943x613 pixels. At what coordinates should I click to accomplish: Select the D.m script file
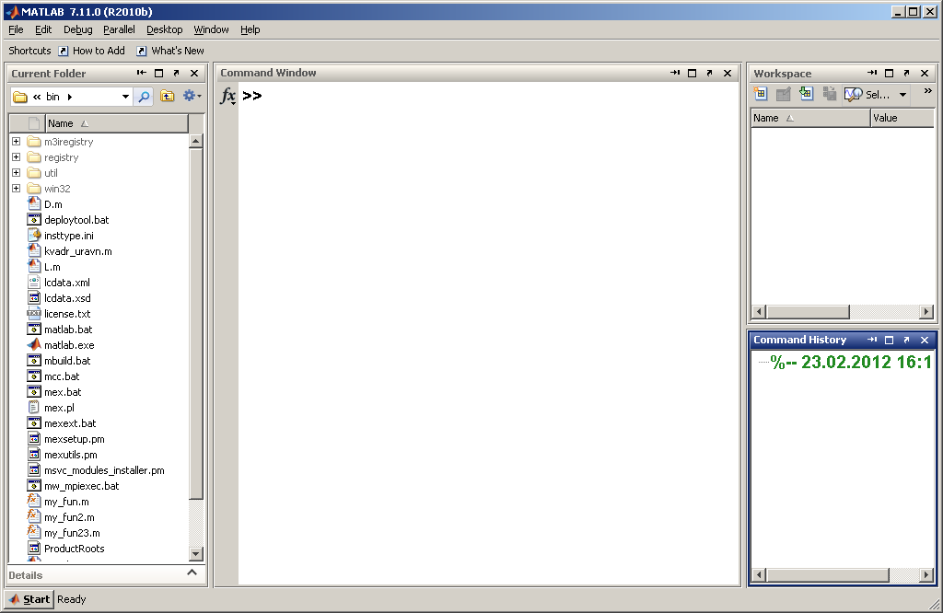52,204
